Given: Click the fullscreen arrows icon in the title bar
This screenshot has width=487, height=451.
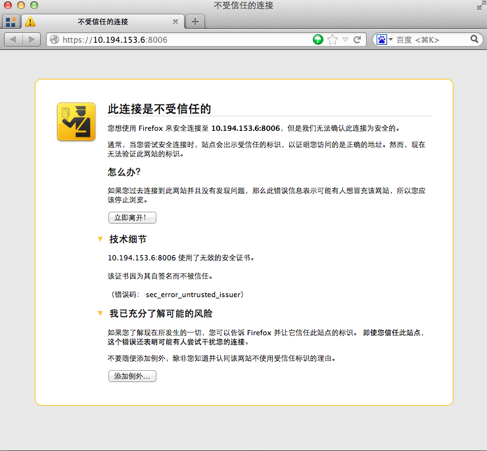Looking at the screenshot, I should pos(481,6).
